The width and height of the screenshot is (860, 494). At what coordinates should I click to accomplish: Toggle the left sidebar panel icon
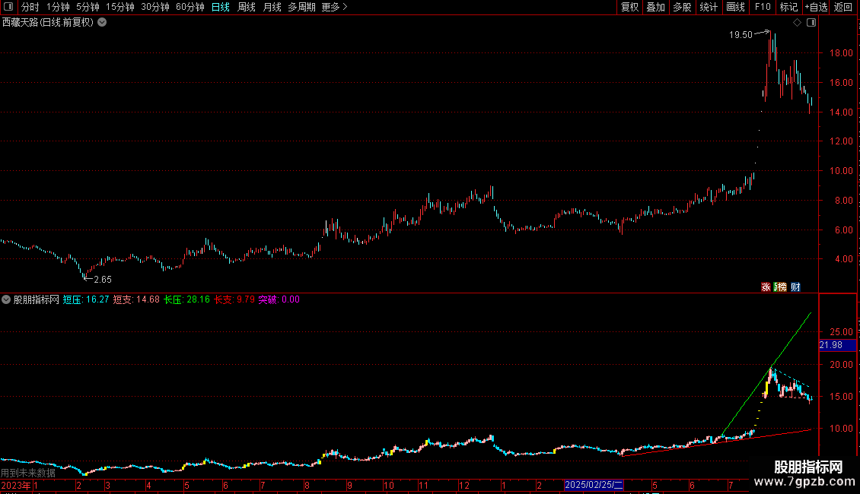8,7
